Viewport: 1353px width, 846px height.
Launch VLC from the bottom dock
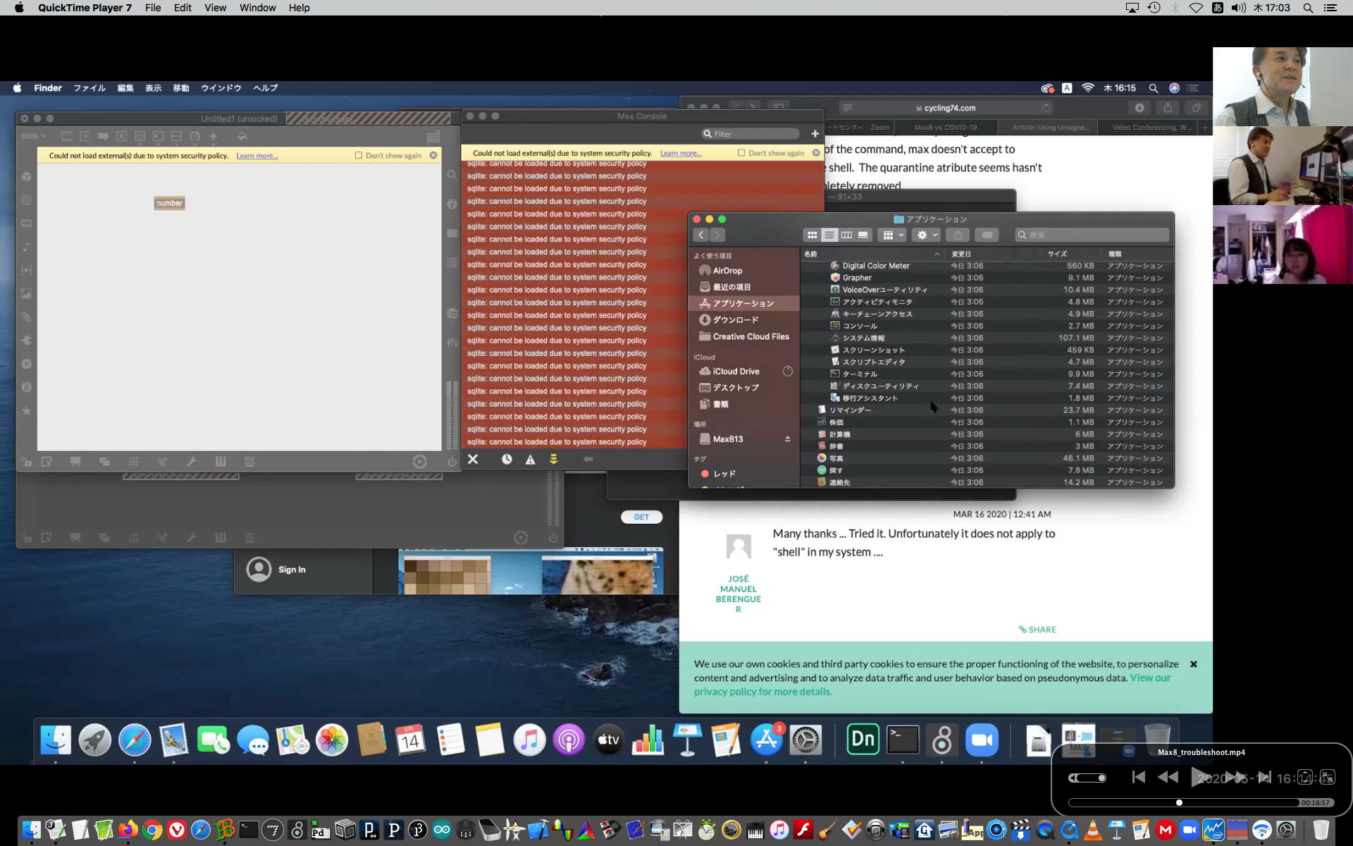[1092, 830]
